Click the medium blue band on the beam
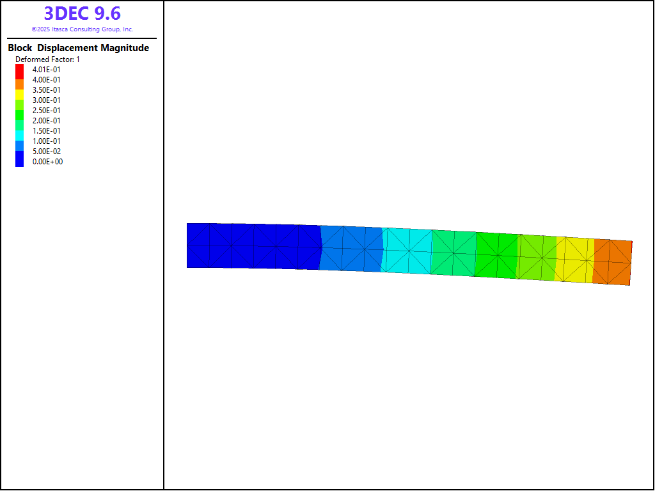Viewport: 655px width, 491px height. click(x=351, y=248)
